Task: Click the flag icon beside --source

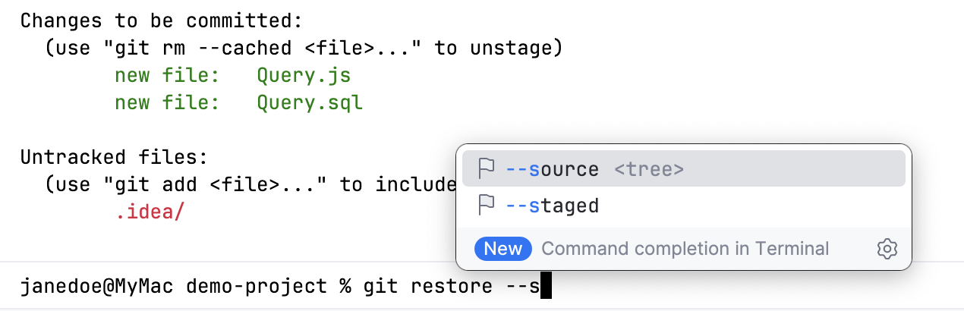Action: [x=487, y=168]
